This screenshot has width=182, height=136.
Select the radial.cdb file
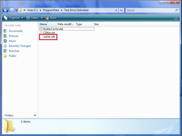pos(49,37)
